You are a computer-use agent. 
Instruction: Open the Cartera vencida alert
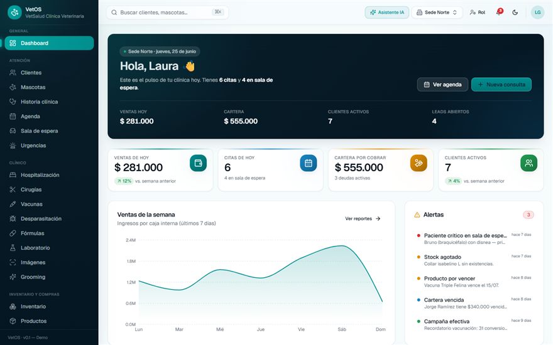474,303
